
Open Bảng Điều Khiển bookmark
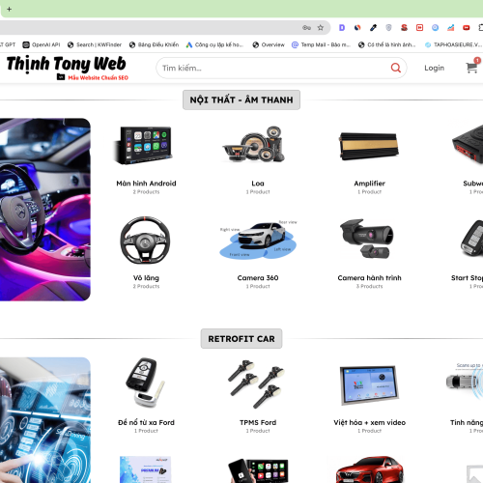point(154,44)
